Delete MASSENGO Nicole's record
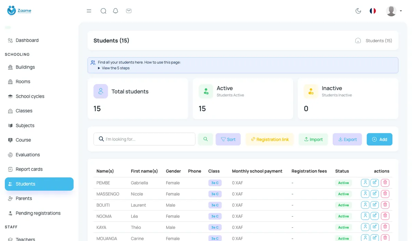 point(385,194)
